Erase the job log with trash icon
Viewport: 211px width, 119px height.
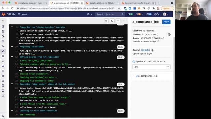(112, 21)
